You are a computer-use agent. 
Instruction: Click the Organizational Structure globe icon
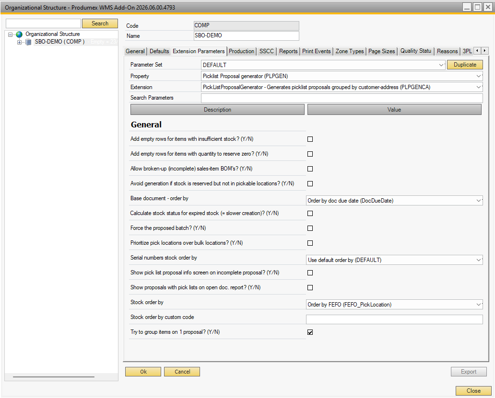tap(19, 34)
